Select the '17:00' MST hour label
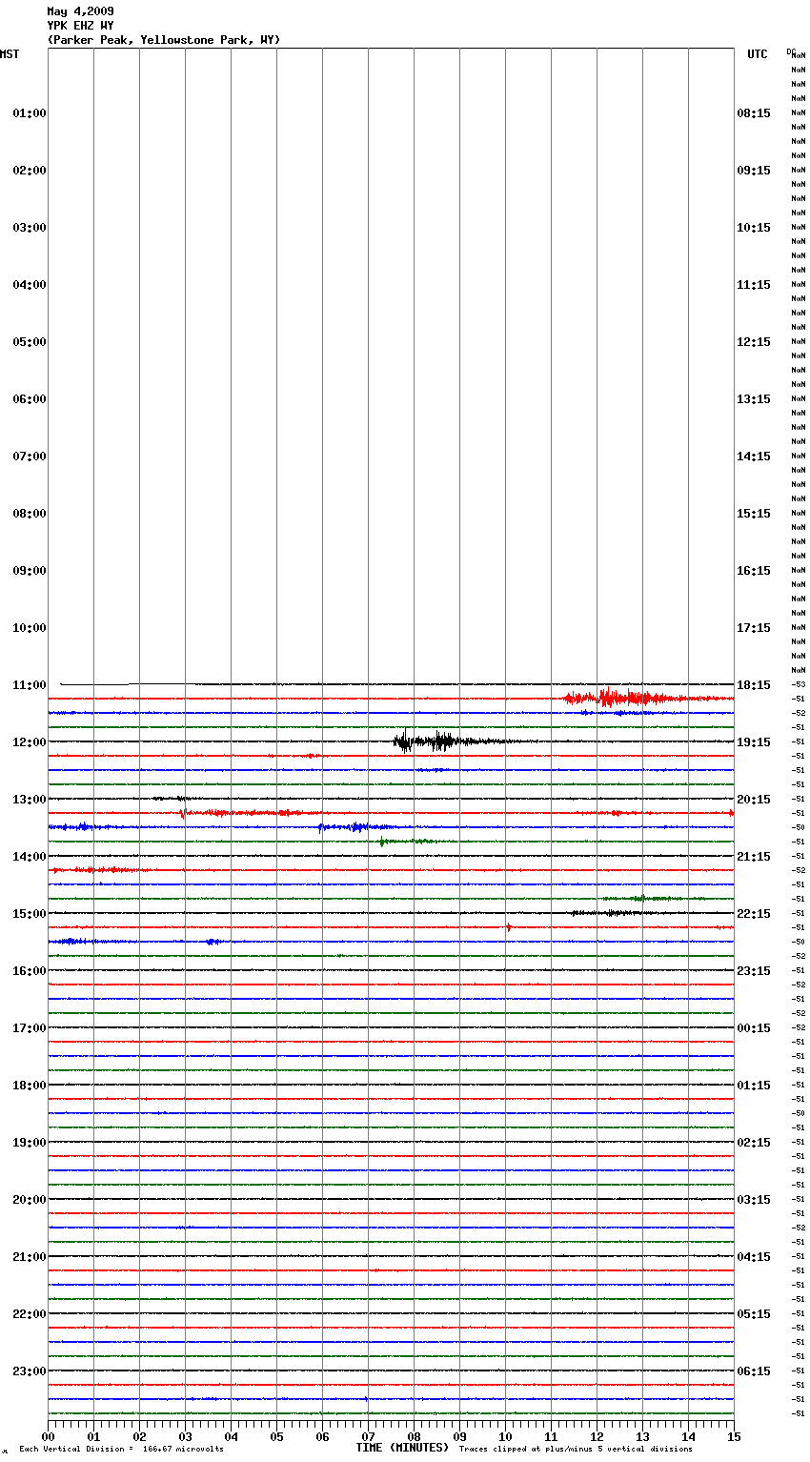 tap(30, 1028)
